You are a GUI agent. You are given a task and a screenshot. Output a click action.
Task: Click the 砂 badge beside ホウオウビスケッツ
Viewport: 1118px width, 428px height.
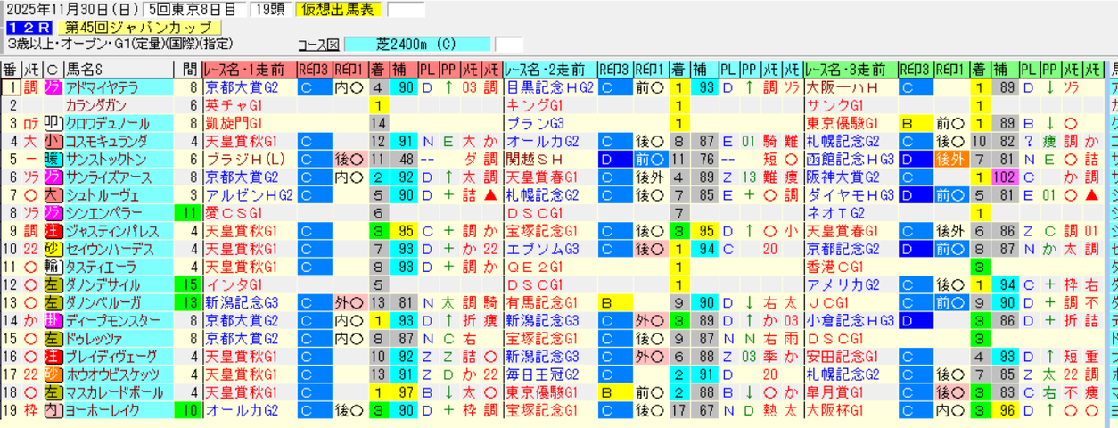point(52,374)
